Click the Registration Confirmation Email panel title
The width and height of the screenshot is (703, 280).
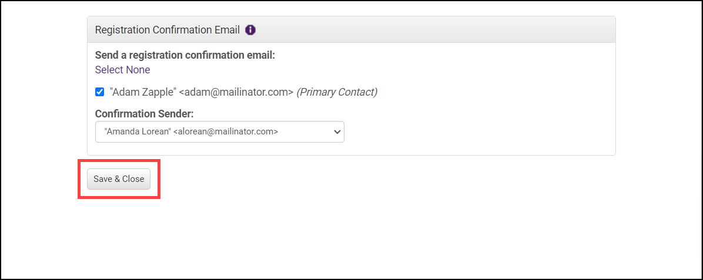point(167,30)
